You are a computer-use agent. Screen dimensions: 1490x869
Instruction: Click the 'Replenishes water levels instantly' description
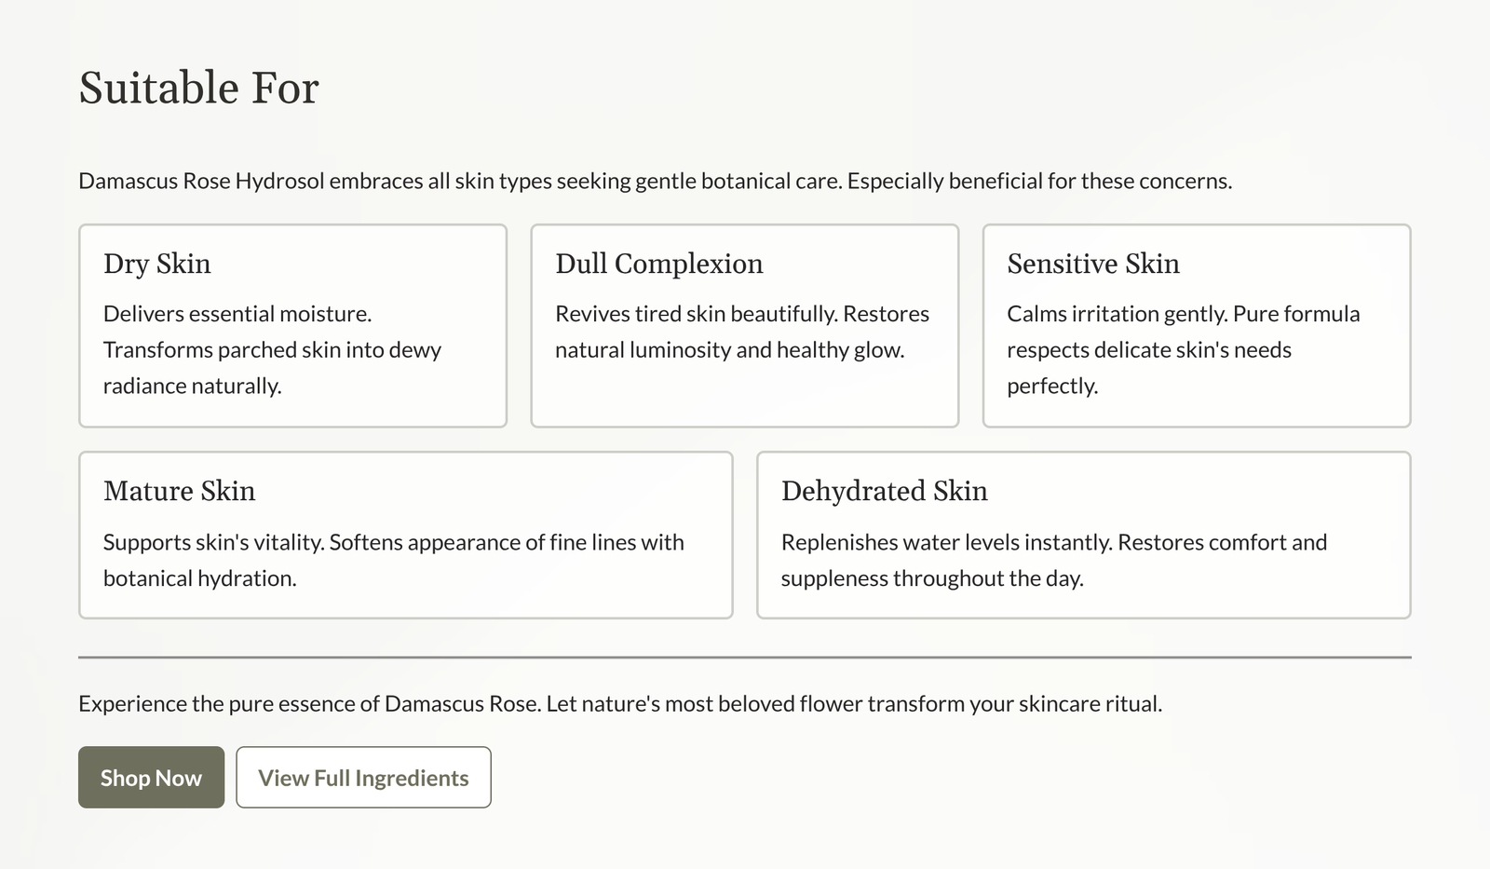pos(1053,560)
